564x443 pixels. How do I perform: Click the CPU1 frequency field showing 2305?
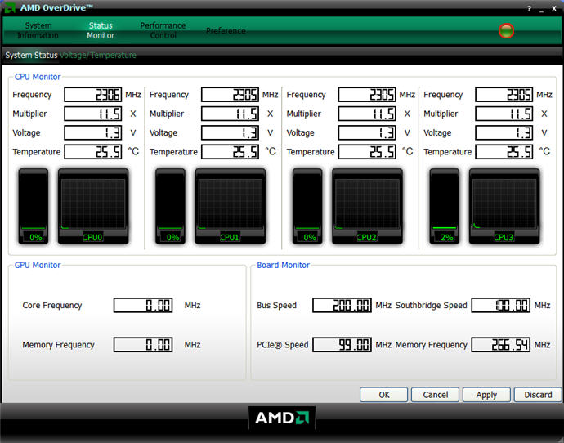[x=231, y=95]
